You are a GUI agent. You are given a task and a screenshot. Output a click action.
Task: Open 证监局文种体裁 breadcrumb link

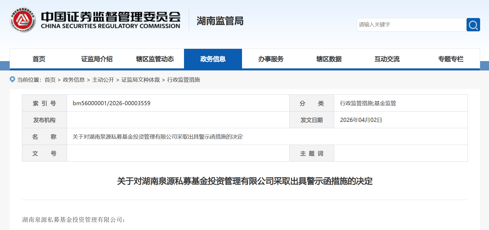pyautogui.click(x=141, y=80)
